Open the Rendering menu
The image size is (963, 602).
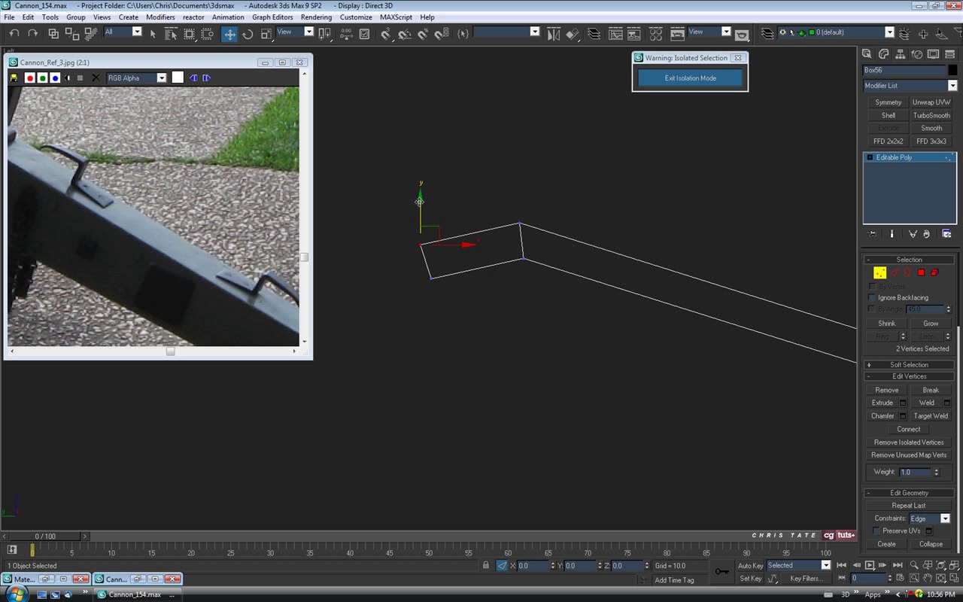coord(316,17)
